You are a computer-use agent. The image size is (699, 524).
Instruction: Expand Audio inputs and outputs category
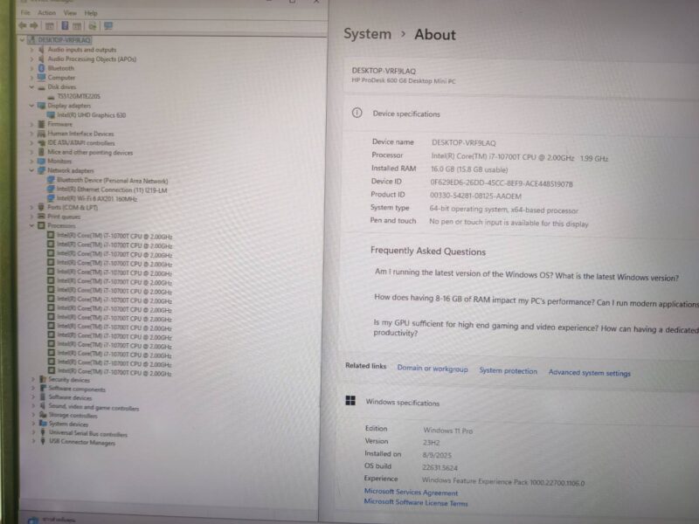coord(32,50)
